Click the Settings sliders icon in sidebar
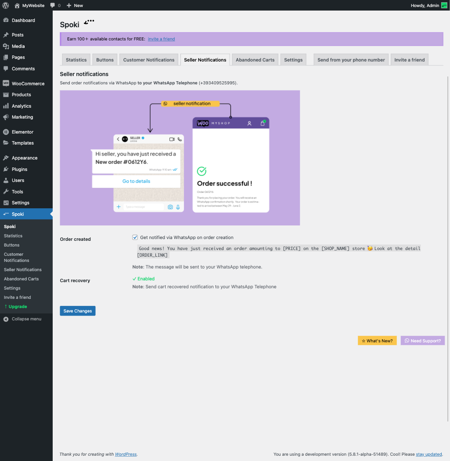 6,203
